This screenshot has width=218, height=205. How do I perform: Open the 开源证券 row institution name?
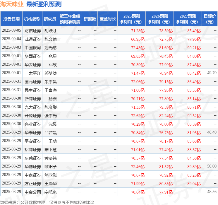tap(33, 116)
